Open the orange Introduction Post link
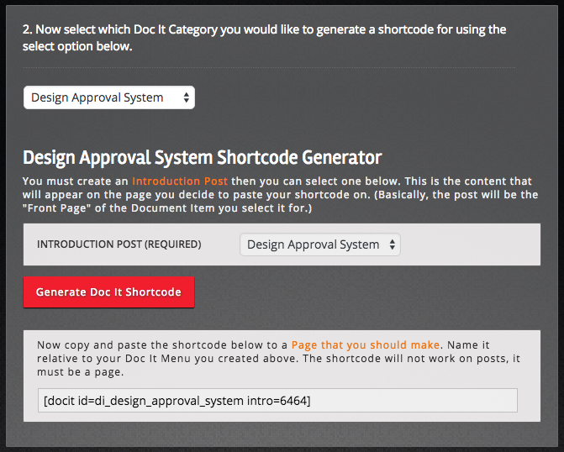Screen dimensions: 564x452 180,181
